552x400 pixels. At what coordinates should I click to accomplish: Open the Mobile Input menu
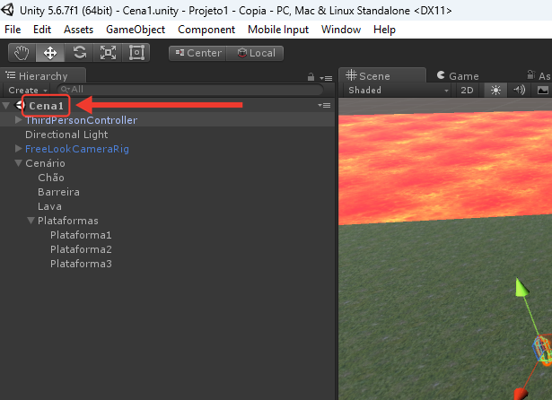278,30
